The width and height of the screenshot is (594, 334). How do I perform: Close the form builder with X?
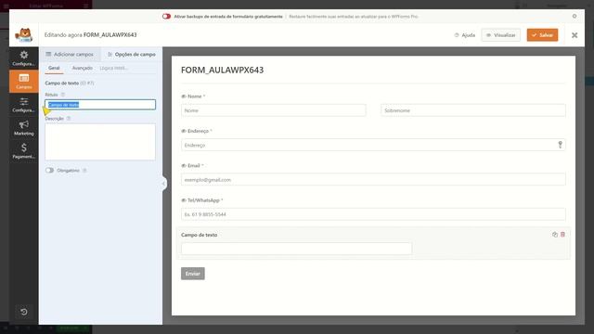[575, 35]
